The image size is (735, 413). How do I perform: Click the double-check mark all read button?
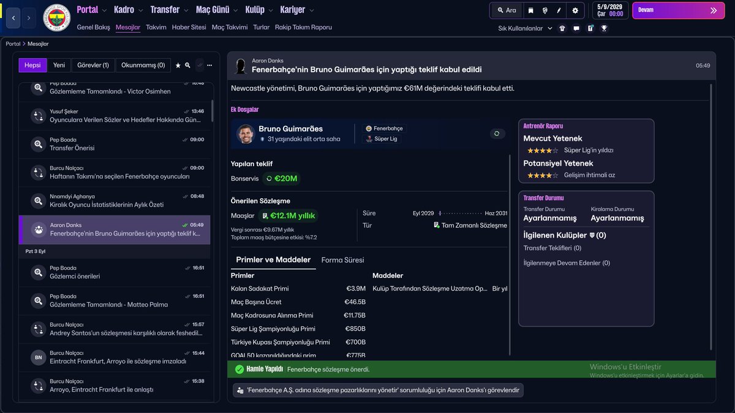[200, 65]
